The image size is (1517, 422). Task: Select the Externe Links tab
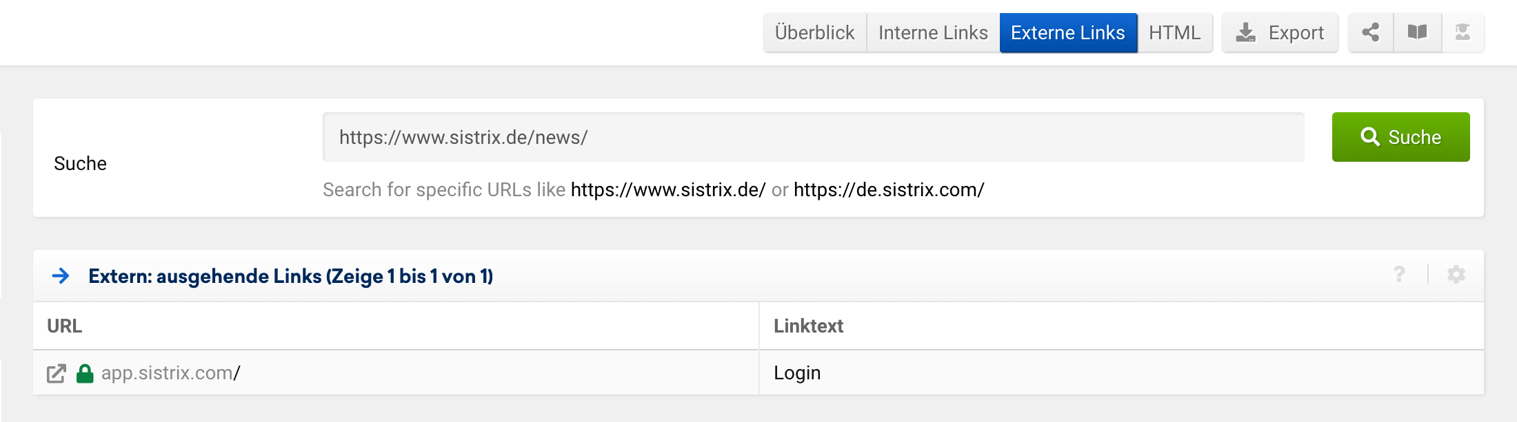coord(1067,32)
